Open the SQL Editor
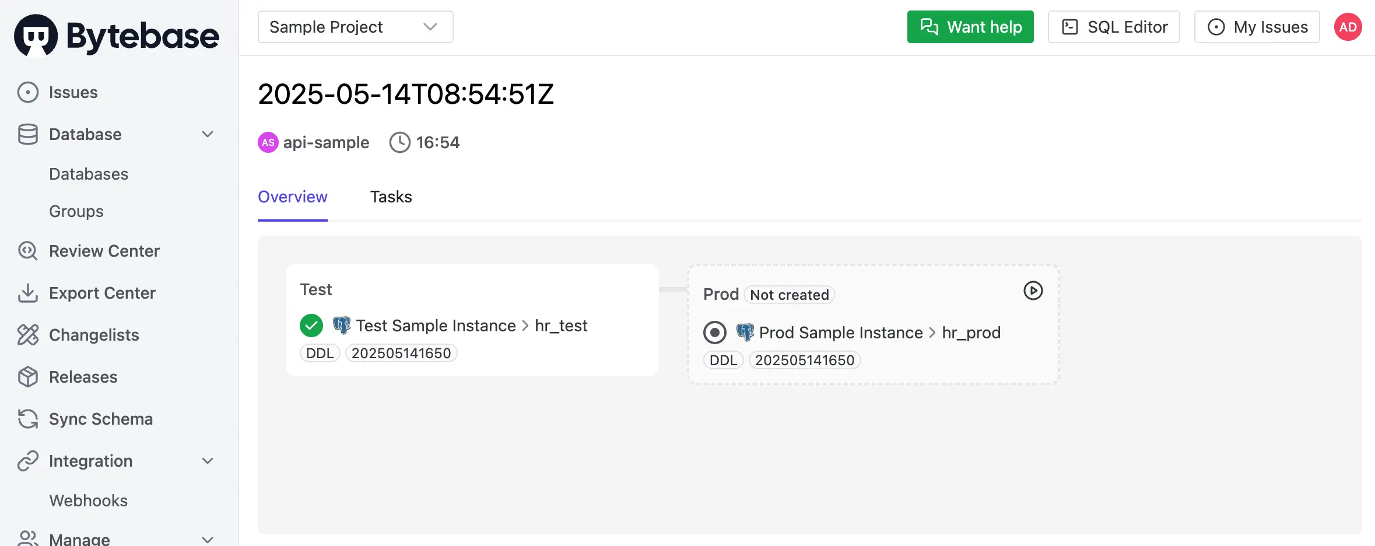1375x546 pixels. coord(1114,27)
